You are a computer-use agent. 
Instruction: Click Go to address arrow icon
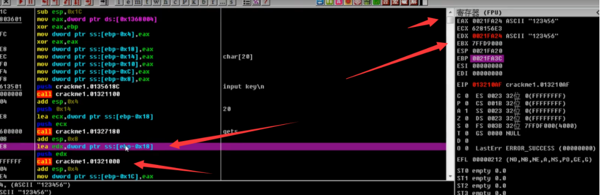(x=104, y=2)
